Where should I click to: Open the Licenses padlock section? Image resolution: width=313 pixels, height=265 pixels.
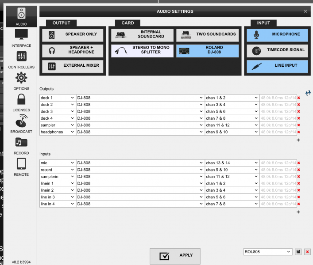coord(21,103)
